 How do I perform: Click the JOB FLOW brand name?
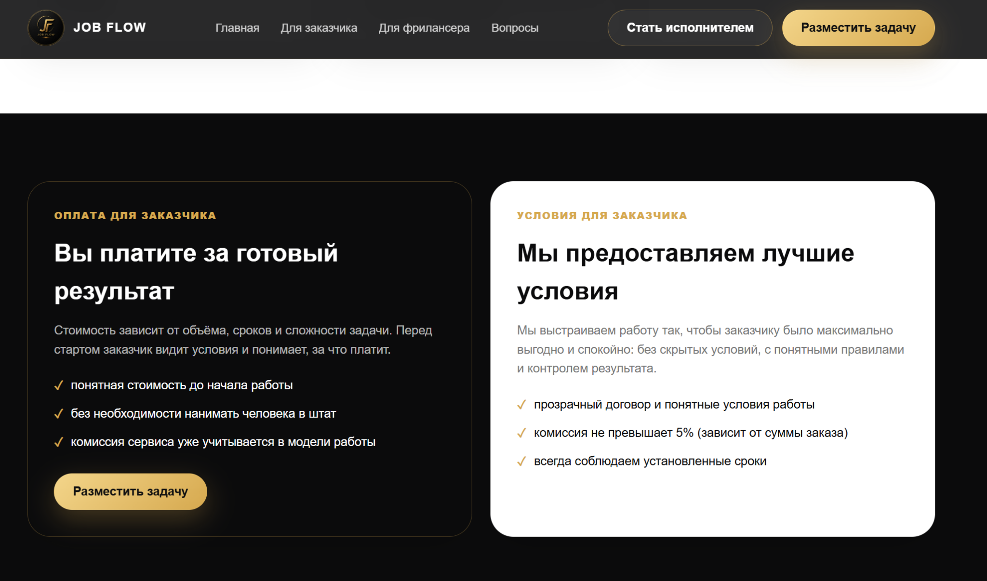pos(110,27)
